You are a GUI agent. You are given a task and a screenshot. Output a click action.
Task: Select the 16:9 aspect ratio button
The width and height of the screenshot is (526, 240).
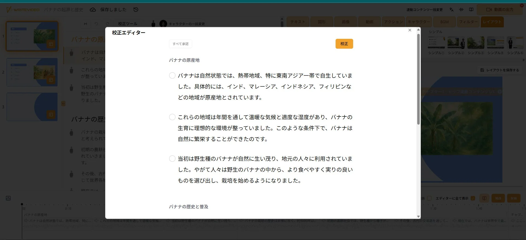(498, 198)
